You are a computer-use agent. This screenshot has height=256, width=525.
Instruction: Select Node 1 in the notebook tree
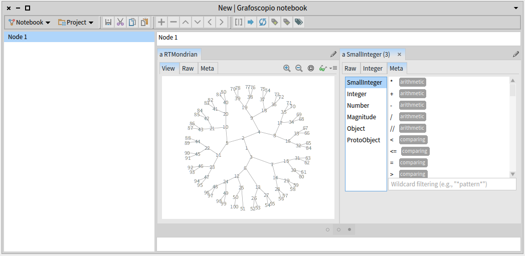(x=79, y=37)
